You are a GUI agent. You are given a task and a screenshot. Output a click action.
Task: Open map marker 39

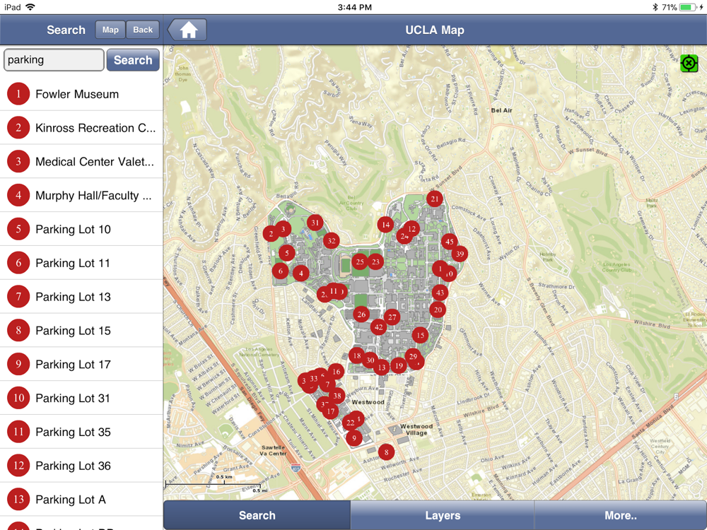[x=460, y=254]
